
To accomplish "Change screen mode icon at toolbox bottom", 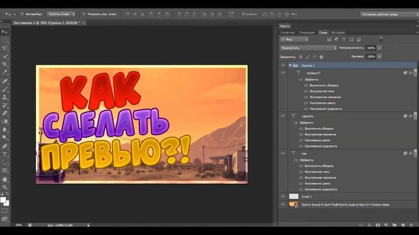I will 5,219.
